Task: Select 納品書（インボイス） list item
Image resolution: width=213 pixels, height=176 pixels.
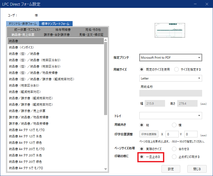Action: pyautogui.click(x=56, y=47)
